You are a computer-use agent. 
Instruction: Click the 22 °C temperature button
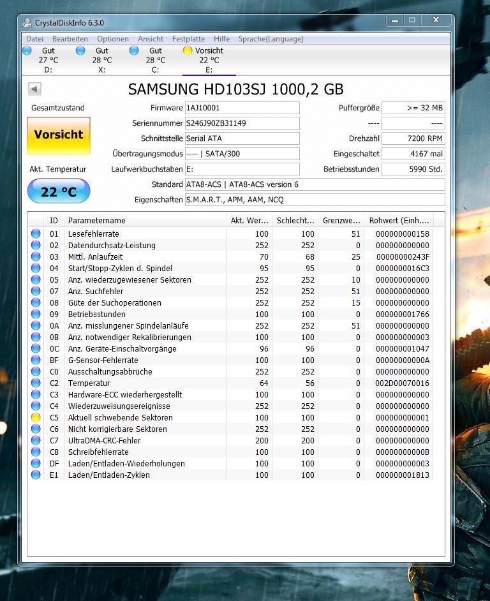[x=59, y=191]
